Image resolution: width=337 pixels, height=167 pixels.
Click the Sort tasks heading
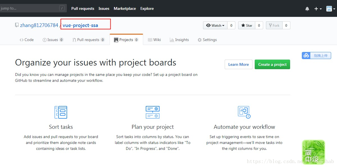point(61,127)
